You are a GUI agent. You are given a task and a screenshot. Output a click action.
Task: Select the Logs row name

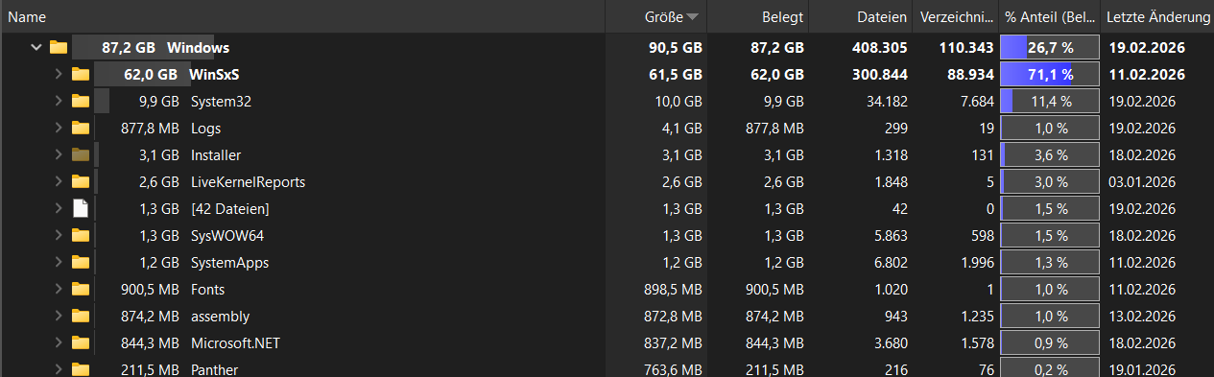pyautogui.click(x=206, y=128)
